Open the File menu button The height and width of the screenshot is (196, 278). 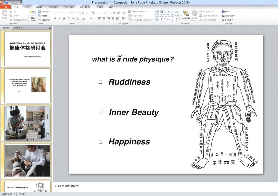pyautogui.click(x=5, y=7)
